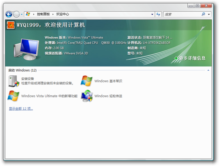Click the 型号: 未知 text
Image resolution: width=219 pixels, height=166 pixels.
coord(135,53)
